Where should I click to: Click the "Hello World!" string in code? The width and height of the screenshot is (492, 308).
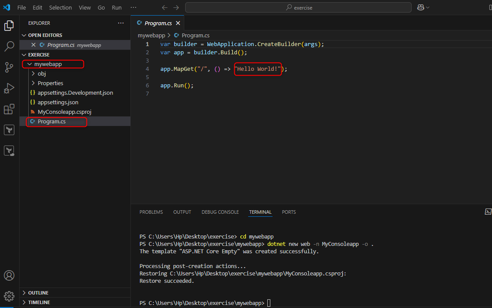point(257,69)
